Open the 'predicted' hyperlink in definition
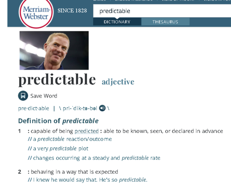231x189 pixels. coord(87,131)
